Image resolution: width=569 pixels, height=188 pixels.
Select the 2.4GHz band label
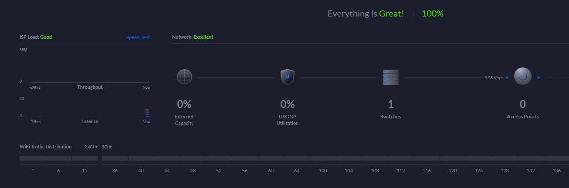click(91, 147)
